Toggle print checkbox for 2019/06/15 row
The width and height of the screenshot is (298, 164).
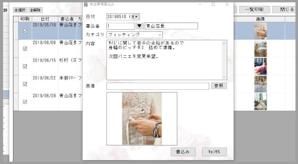pyautogui.click(x=25, y=66)
